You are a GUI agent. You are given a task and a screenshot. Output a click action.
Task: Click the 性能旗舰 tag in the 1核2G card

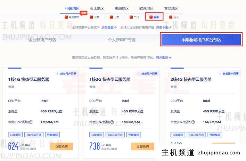point(134,135)
